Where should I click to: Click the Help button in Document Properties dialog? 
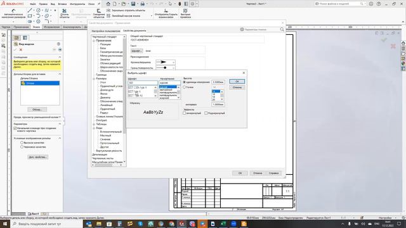point(273,173)
